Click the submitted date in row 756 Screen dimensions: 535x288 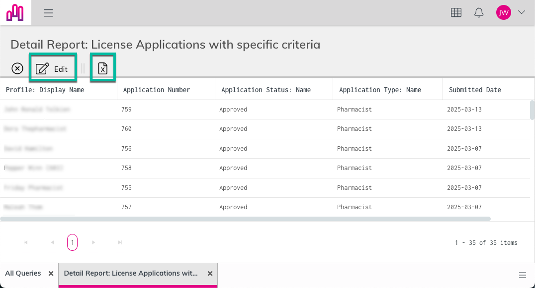click(x=464, y=149)
